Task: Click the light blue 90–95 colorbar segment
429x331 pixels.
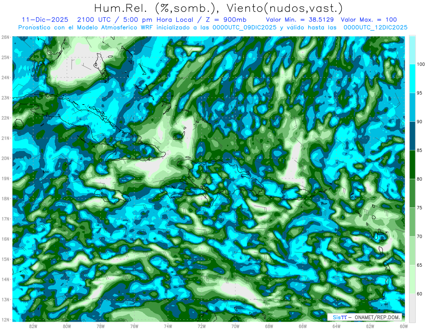Action: pyautogui.click(x=412, y=107)
